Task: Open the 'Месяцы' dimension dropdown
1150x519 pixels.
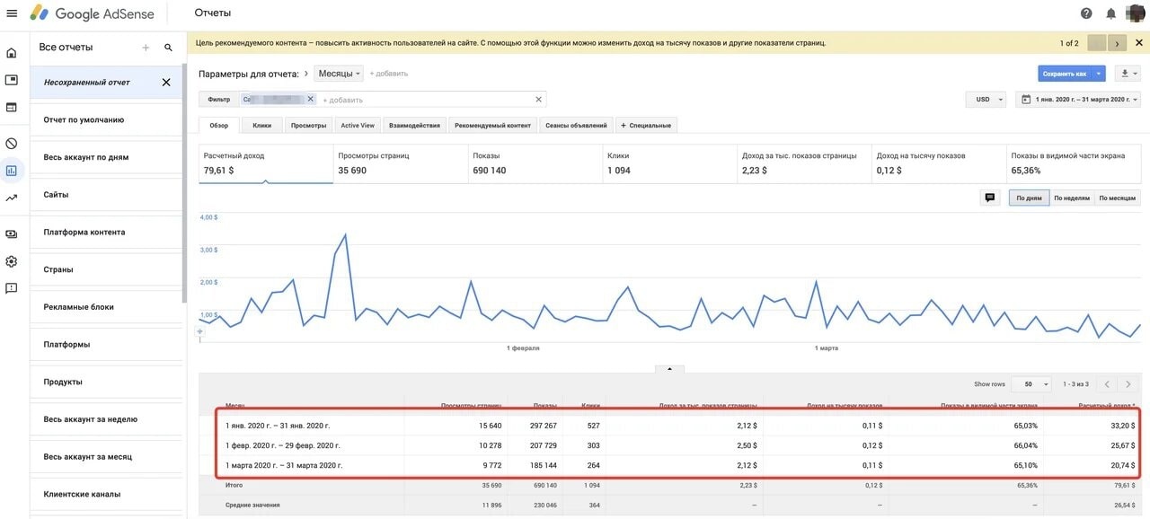Action: [339, 74]
